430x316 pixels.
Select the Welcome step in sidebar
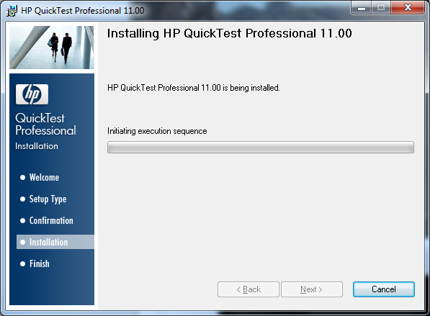[x=44, y=177]
